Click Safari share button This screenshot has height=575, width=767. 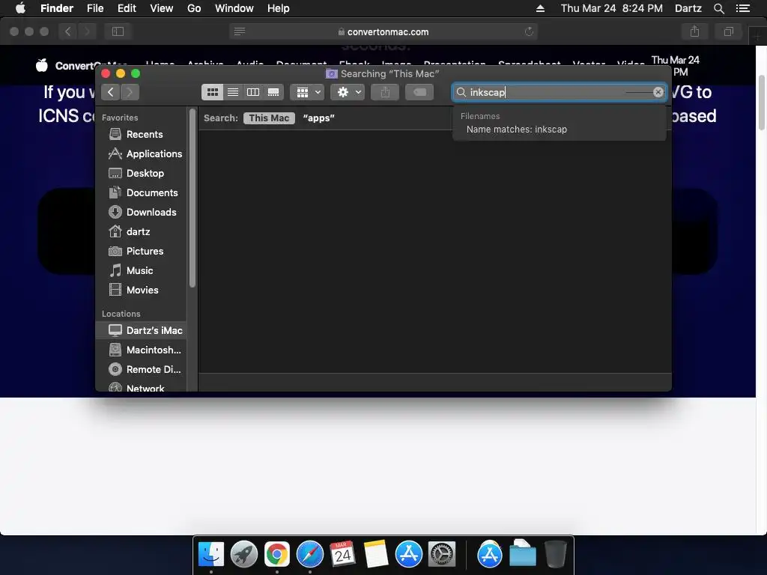694,31
